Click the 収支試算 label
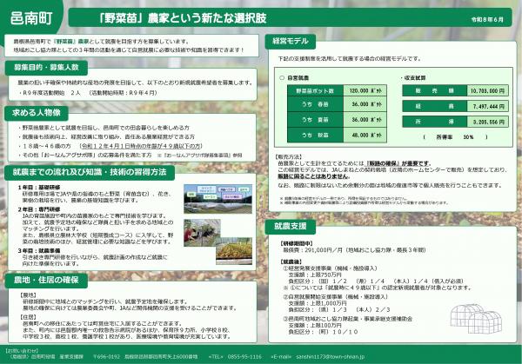The image size is (522, 364). coord(412,78)
